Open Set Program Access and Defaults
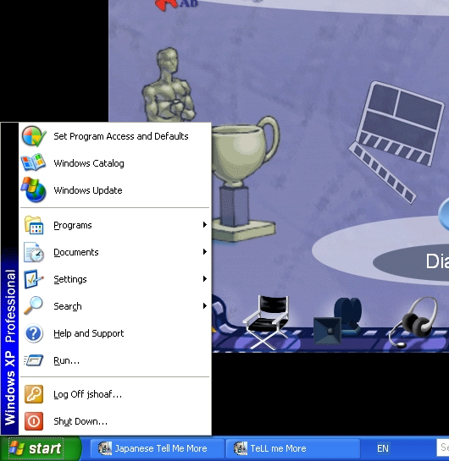This screenshot has width=449, height=461. [115, 136]
